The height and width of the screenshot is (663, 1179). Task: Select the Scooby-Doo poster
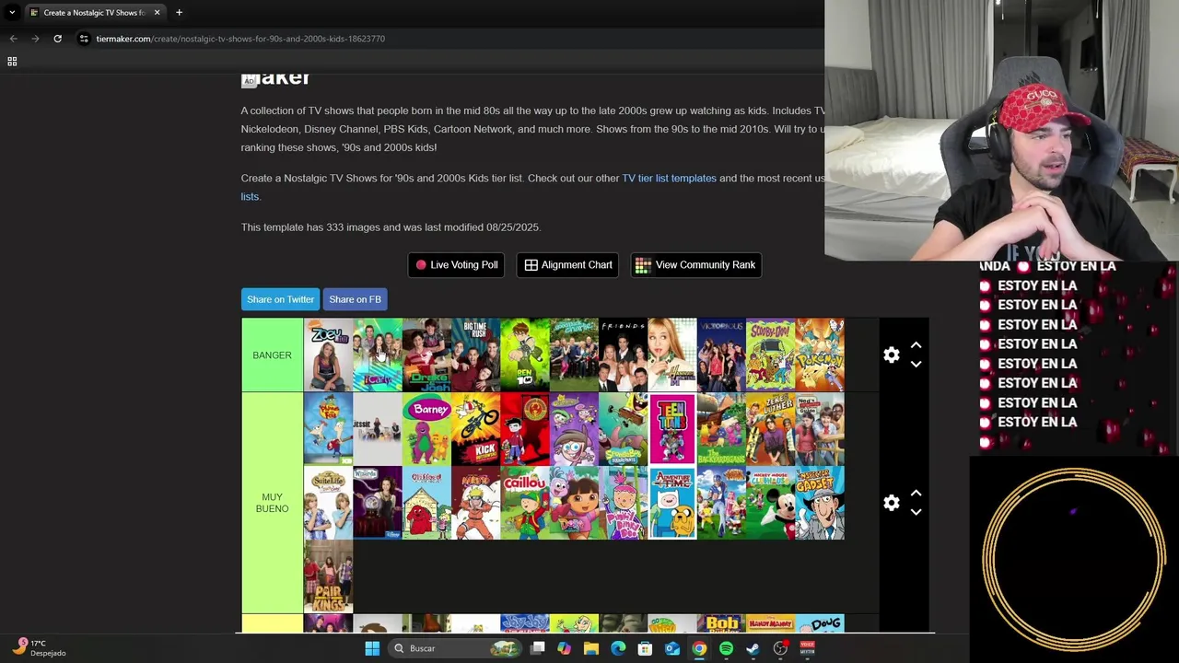point(770,355)
